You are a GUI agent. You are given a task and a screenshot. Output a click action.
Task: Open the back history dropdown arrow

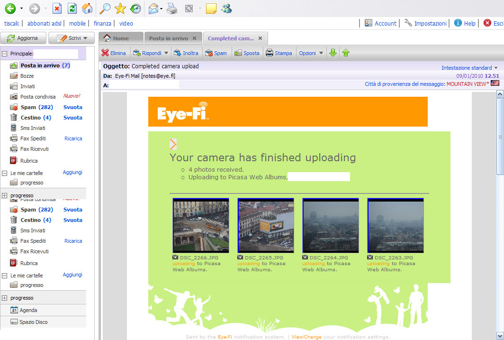(x=21, y=9)
